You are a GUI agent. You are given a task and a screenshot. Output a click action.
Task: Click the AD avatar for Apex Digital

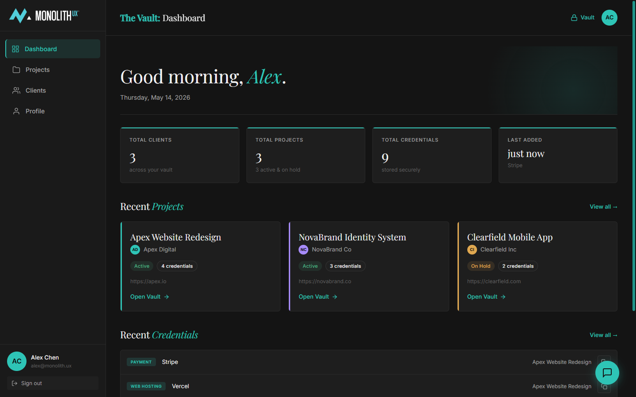[x=135, y=250]
